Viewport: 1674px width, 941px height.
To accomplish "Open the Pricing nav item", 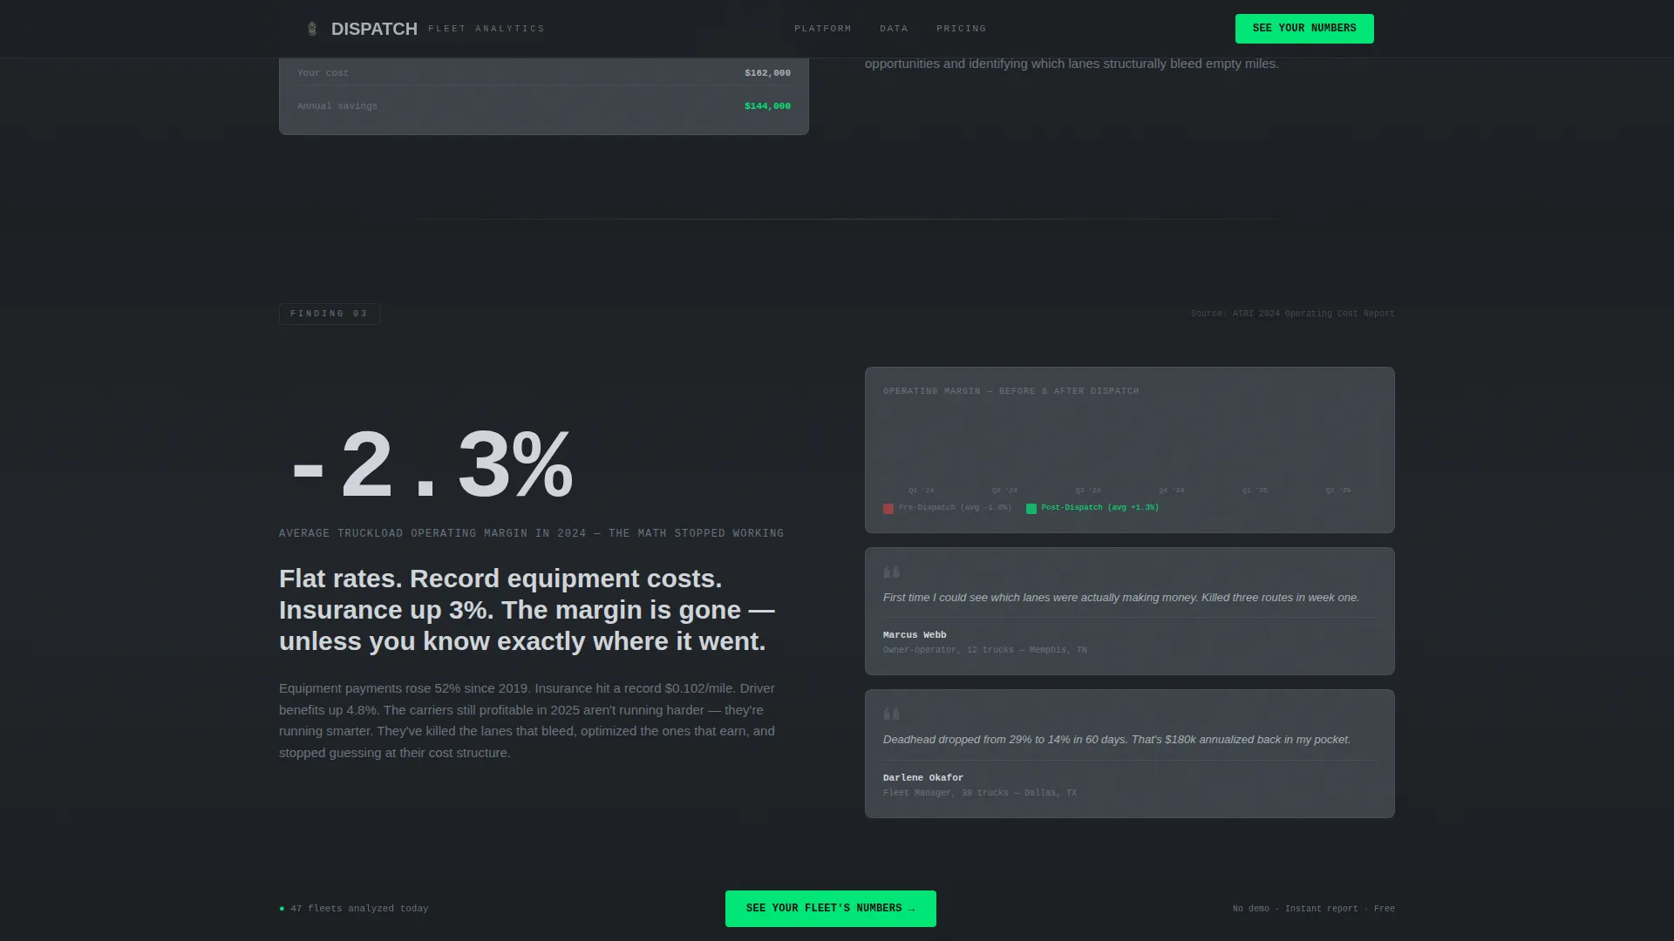I will (x=961, y=29).
